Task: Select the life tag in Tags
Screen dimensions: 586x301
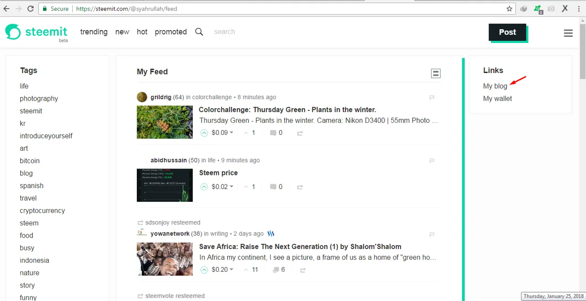Action: click(x=24, y=86)
